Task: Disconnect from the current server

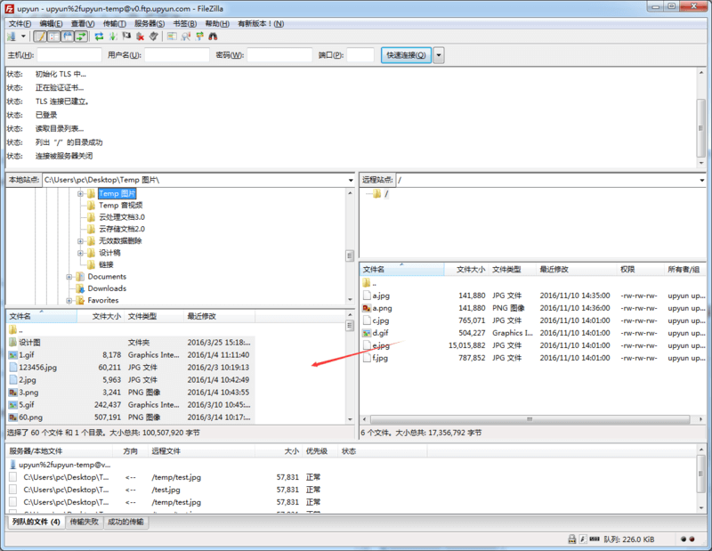Action: coord(141,36)
